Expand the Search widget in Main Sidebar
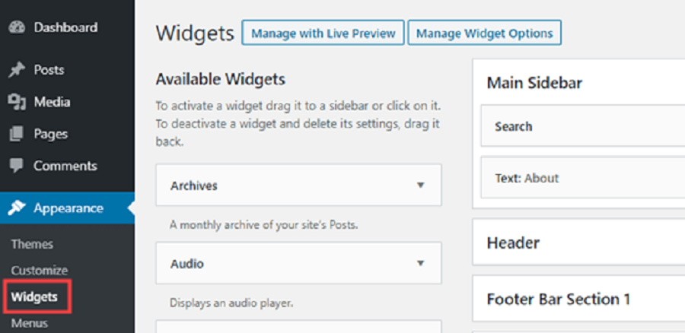This screenshot has height=333, width=685. [x=583, y=126]
